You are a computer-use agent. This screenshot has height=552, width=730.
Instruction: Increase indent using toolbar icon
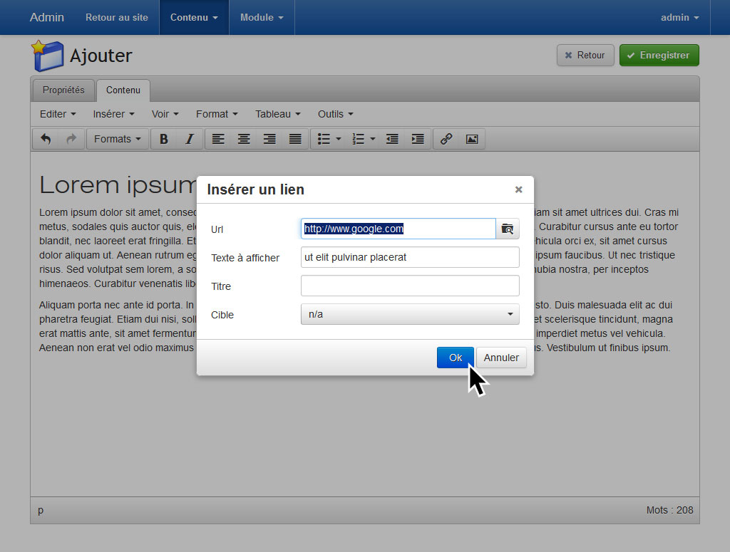click(x=418, y=139)
